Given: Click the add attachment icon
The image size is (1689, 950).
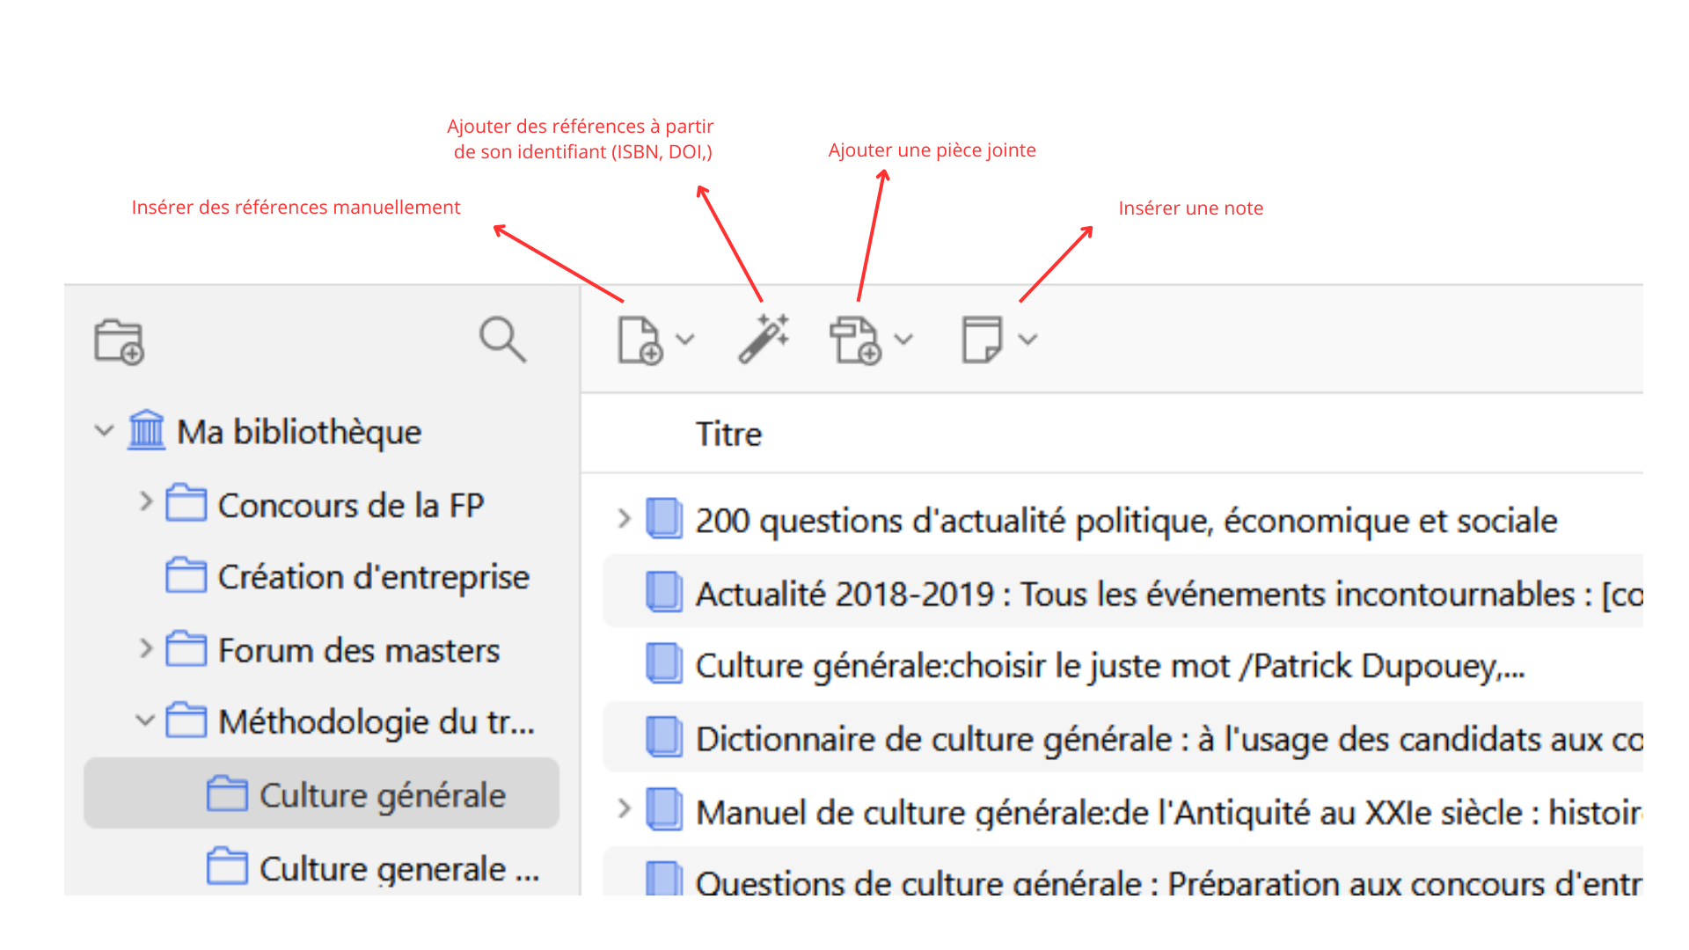Looking at the screenshot, I should (855, 340).
